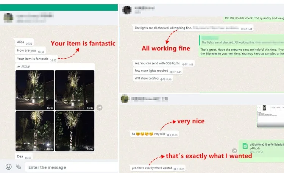Select the 'Your item is fantastic' message

pyautogui.click(x=36, y=59)
